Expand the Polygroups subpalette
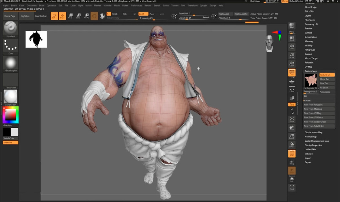 point(310,50)
